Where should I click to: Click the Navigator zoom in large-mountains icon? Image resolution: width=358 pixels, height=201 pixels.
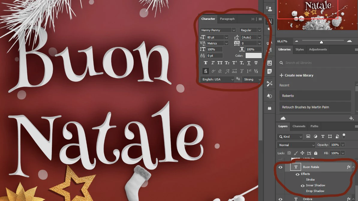pos(349,41)
